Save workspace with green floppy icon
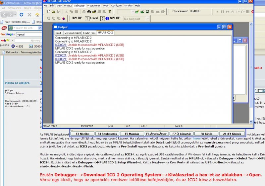This screenshot has height=186, width=265. tap(147, 12)
